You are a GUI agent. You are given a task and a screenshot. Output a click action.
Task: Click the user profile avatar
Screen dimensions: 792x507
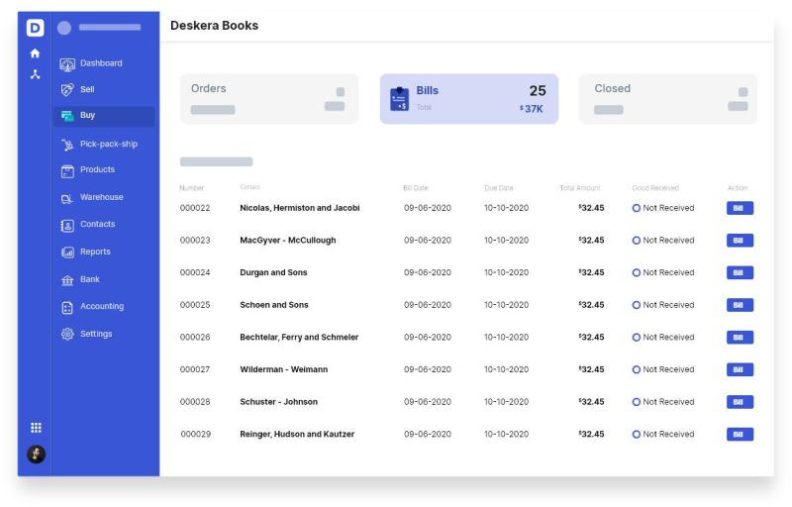36,454
